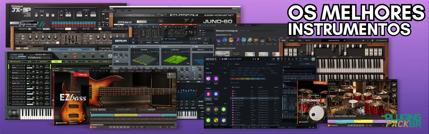Open the Hammond B-3X gear settings icon
Viewport: 429px width, 134px height.
372,40
